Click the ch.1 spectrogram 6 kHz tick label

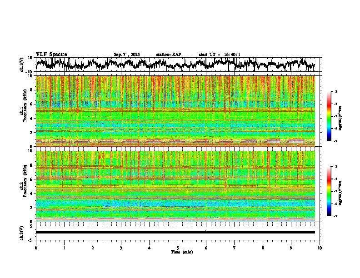coord(32,104)
